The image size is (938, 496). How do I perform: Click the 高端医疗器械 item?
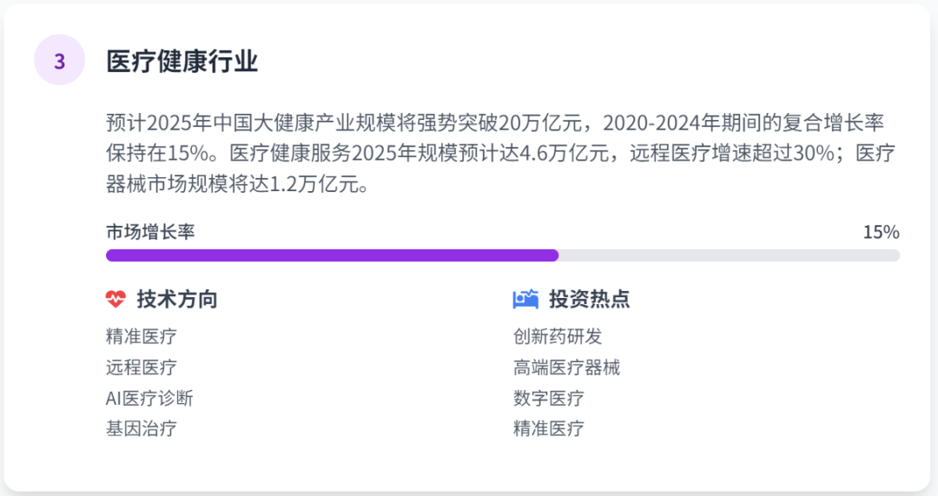tap(566, 367)
